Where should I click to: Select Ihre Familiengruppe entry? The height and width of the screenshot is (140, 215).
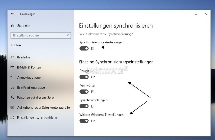click(x=31, y=87)
